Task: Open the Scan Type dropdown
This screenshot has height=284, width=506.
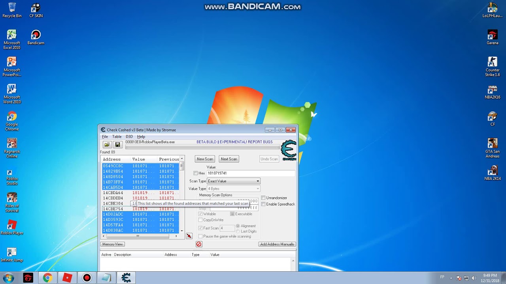Action: click(234, 181)
